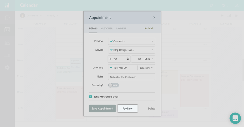Viewport: 244px width, 127px height.
Task: Open the No Label dropdown
Action: [x=149, y=28]
